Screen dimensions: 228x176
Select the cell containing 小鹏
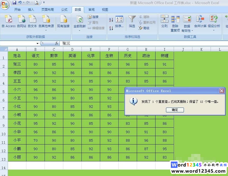coord(17,149)
